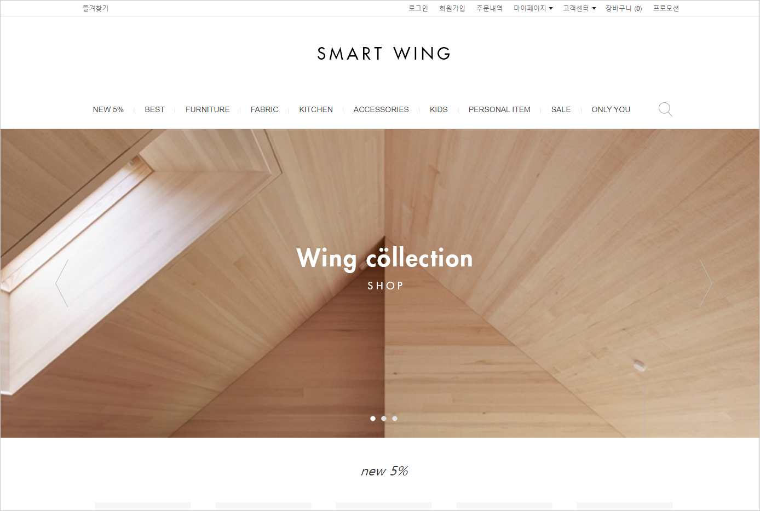Click the SMART WING logo
Viewport: 760px width, 511px height.
(x=384, y=54)
